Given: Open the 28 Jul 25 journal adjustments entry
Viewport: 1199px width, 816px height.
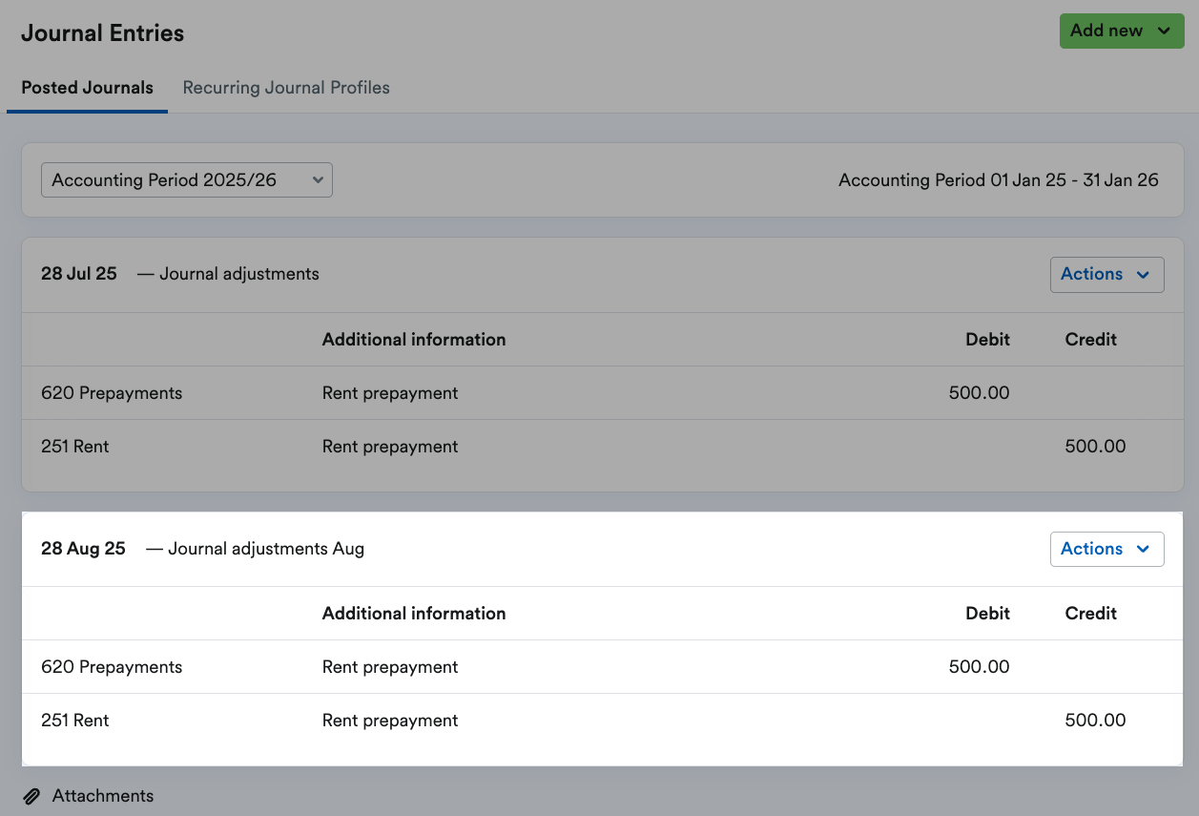Looking at the screenshot, I should pyautogui.click(x=179, y=274).
